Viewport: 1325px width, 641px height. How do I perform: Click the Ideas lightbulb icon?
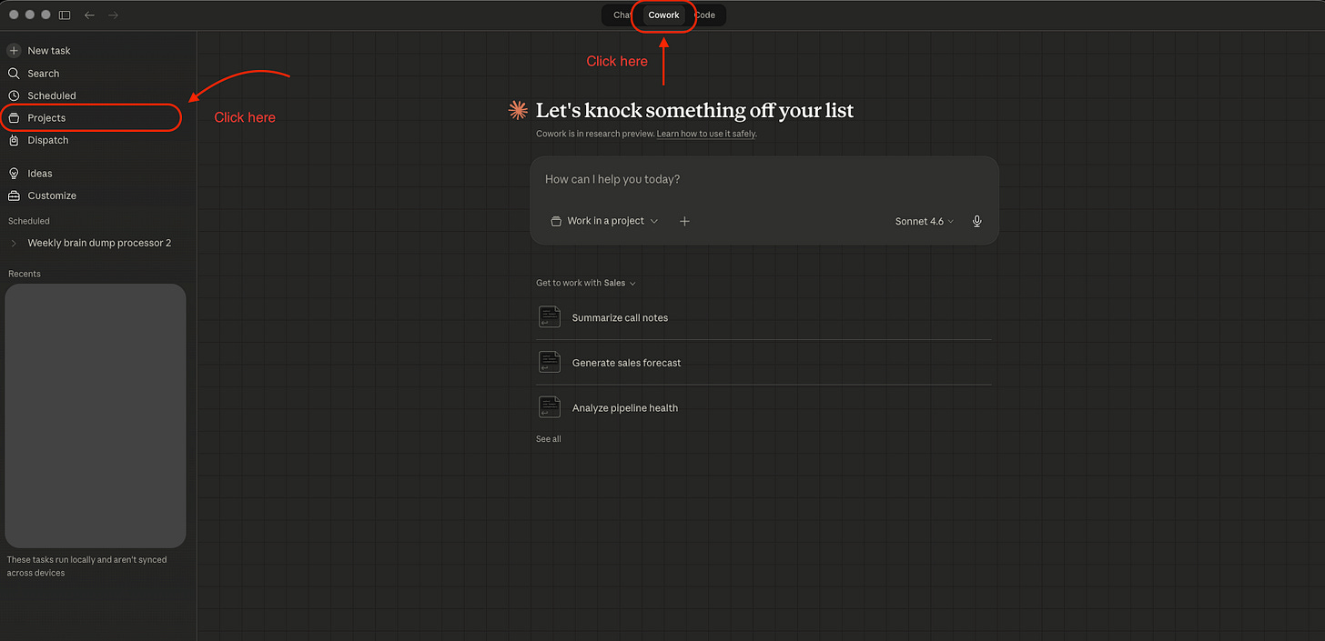coord(14,174)
